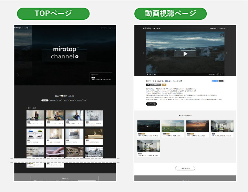
Task: Click the left arrow beside the video player
Action: pyautogui.click(x=144, y=53)
